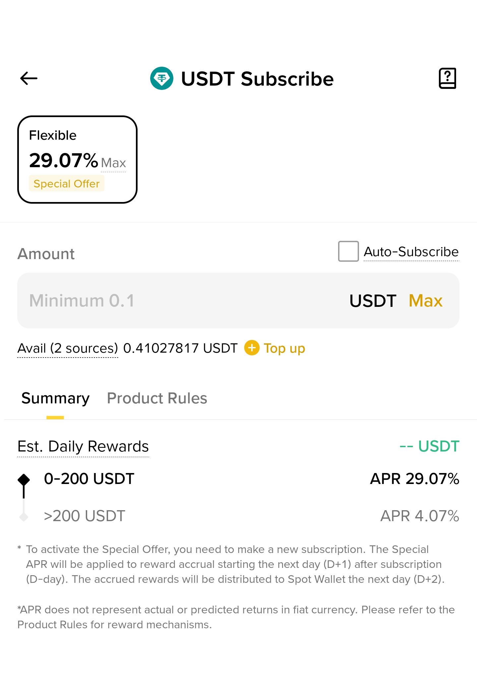The image size is (477, 686).
Task: Tap the dotted Max label beside 29.07%
Action: point(113,163)
